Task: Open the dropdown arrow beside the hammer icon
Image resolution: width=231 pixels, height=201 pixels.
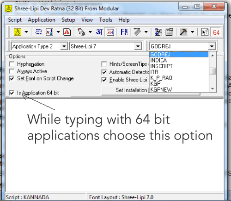Action: pos(192,32)
